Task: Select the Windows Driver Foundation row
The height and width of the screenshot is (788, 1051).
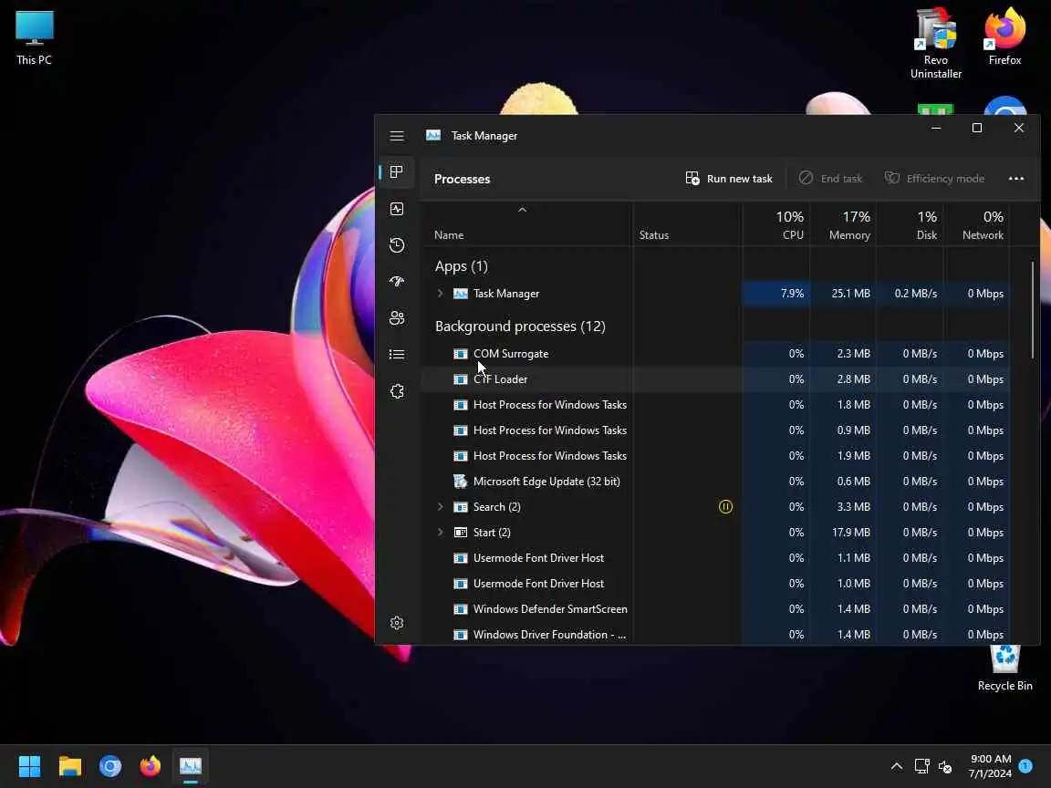Action: [715, 635]
